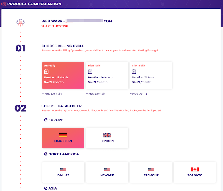Click the globe icon beside North America
Viewport: 223px width, 191px height.
[x=46, y=154]
